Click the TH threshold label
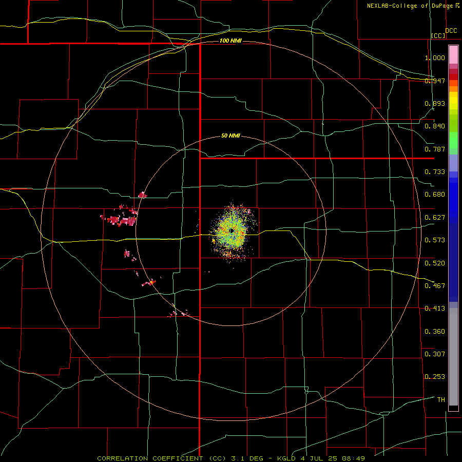This screenshot has width=462, height=462. (x=441, y=400)
